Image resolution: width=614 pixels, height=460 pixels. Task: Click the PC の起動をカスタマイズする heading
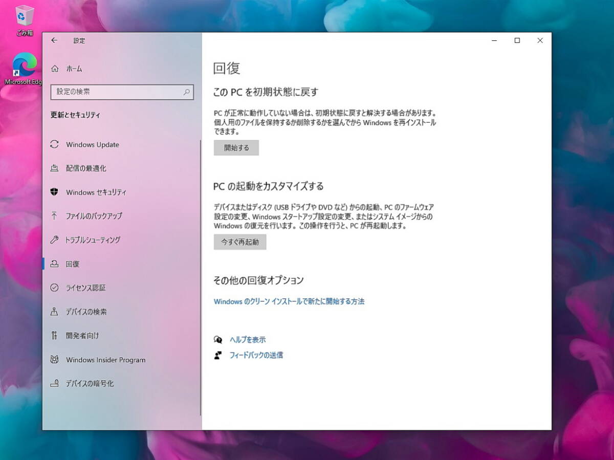click(x=269, y=186)
